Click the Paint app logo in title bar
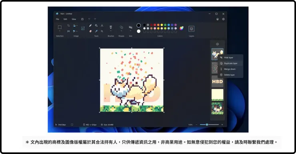The width and height of the screenshot is (296, 154). tap(57, 14)
